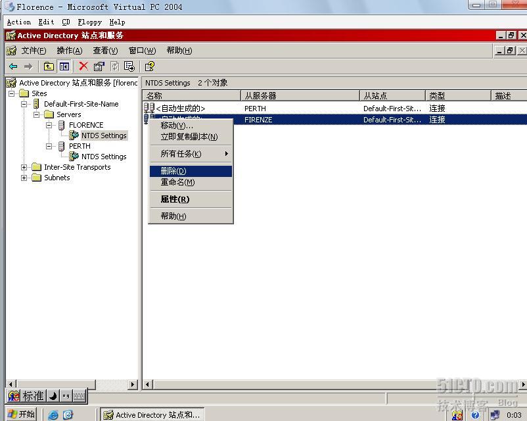Image resolution: width=527 pixels, height=421 pixels.
Task: Click the red X delete toolbar icon
Action: tap(83, 66)
